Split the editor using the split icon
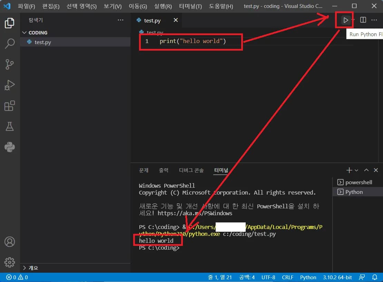Image resolution: width=383 pixels, height=282 pixels. click(x=363, y=20)
